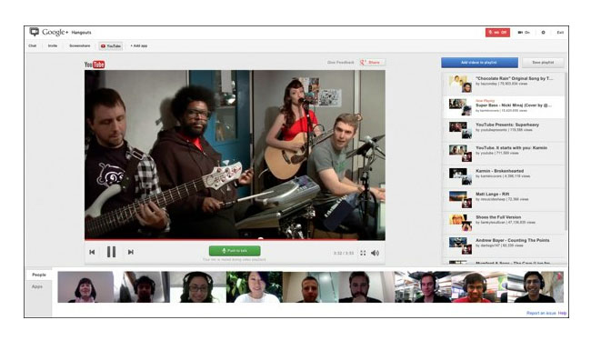Toggle the camera On button
Viewport: 591px width, 350px height.
coord(524,33)
